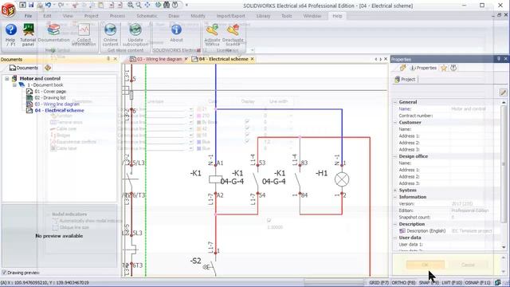The image size is (510, 287).
Task: Click the binoculars Find icon
Action: click(x=167, y=5)
